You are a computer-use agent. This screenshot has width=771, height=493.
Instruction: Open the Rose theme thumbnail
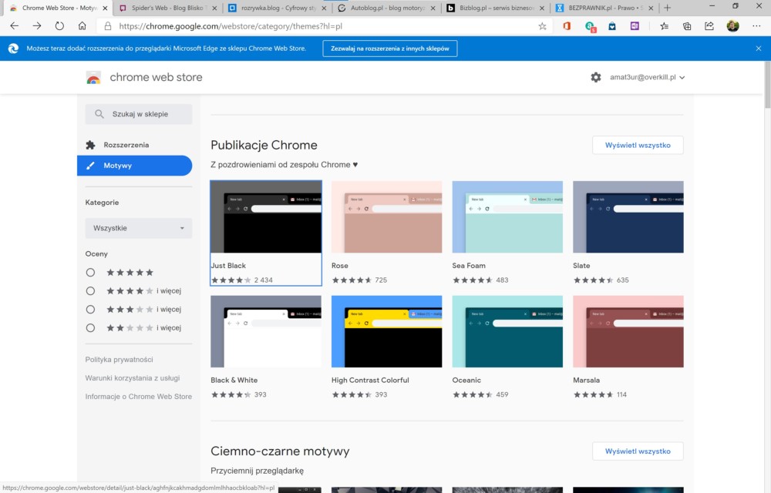pyautogui.click(x=386, y=217)
